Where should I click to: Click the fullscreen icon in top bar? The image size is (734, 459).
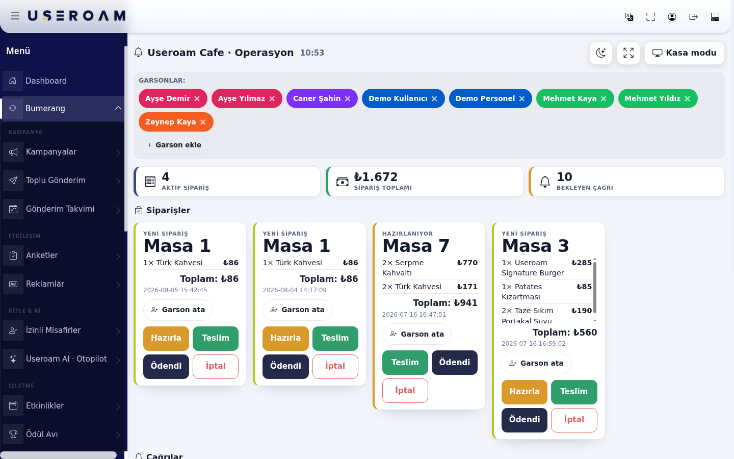coord(650,17)
